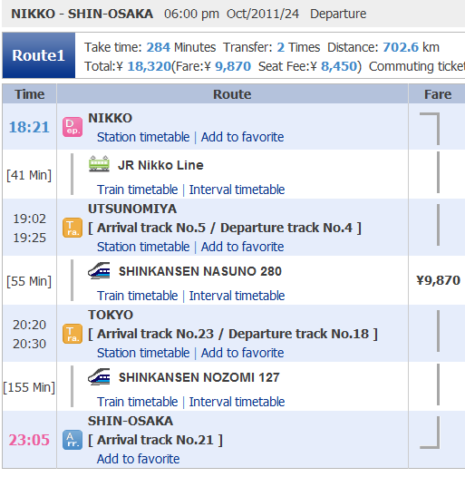Add UTSUNOMIYA to favorite
The width and height of the screenshot is (465, 477).
(x=242, y=247)
